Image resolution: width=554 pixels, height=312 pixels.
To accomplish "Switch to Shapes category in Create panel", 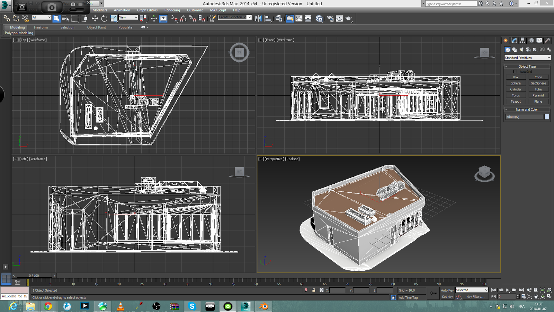I will tap(515, 50).
